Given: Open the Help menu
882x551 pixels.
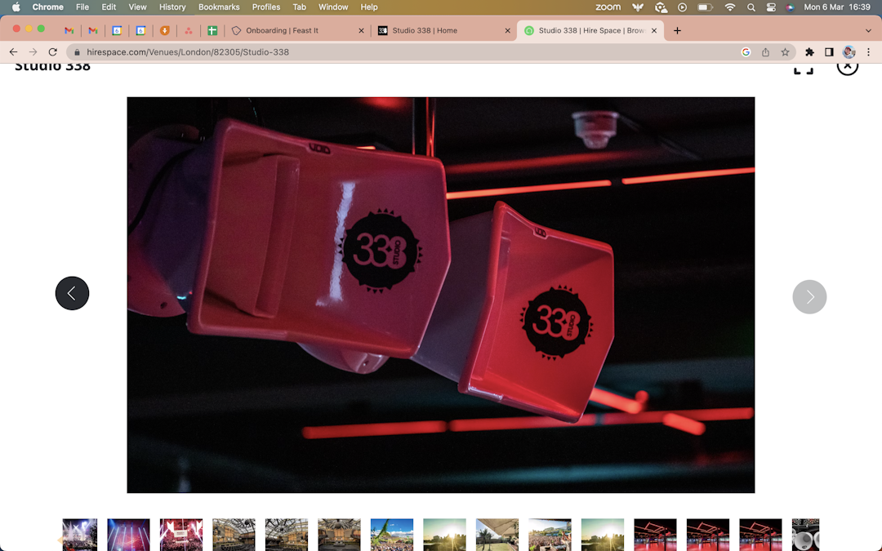Looking at the screenshot, I should point(369,7).
